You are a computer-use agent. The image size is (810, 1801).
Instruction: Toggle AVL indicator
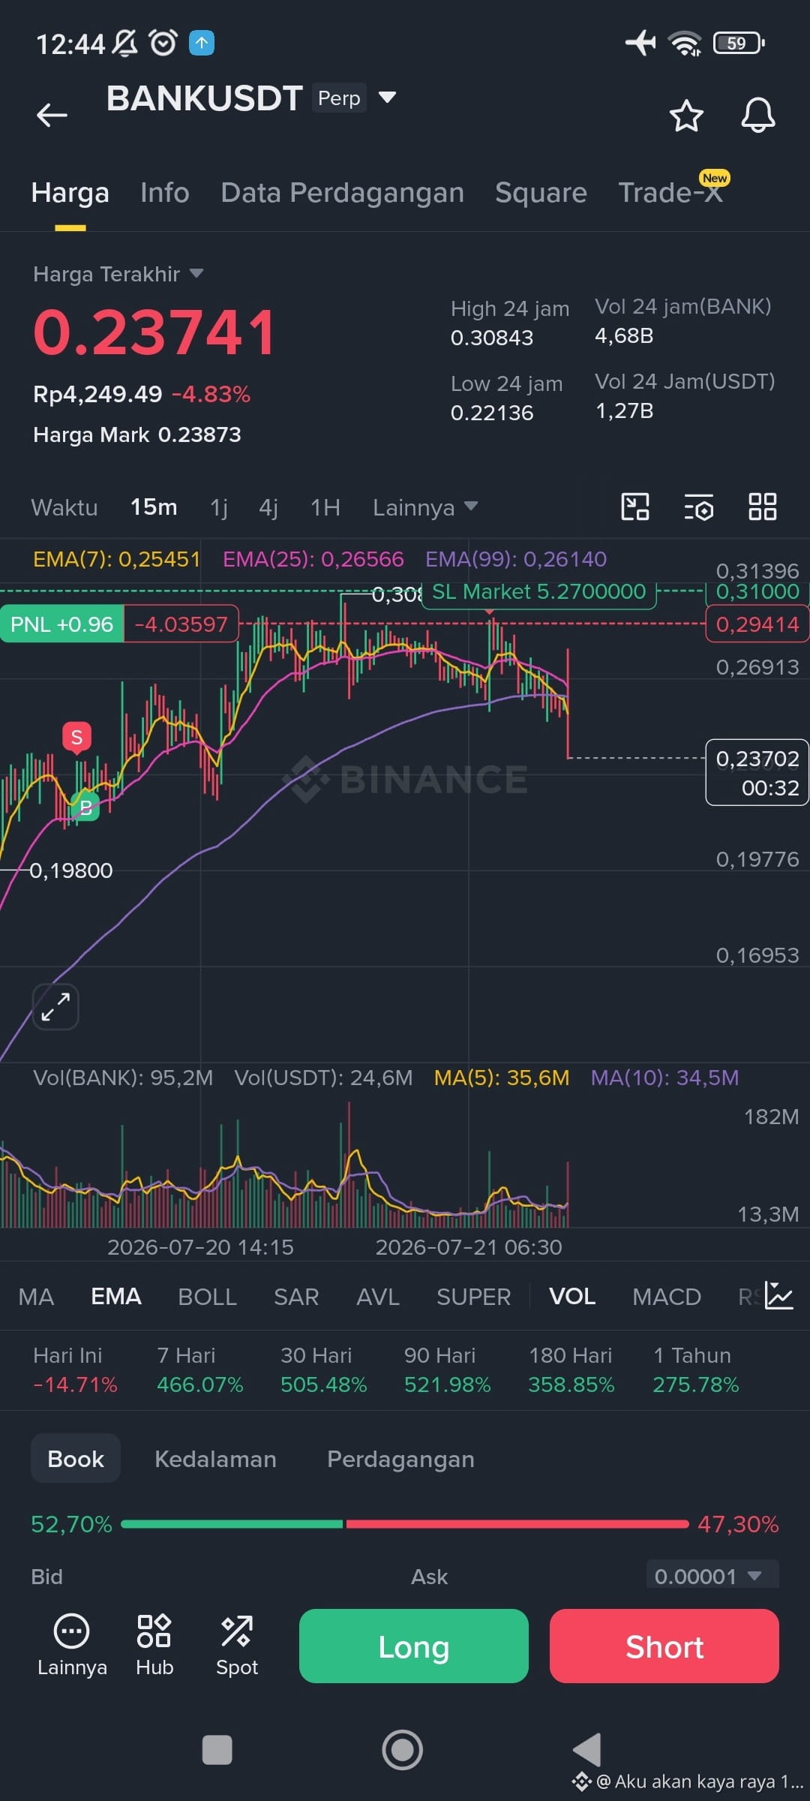pos(378,1297)
